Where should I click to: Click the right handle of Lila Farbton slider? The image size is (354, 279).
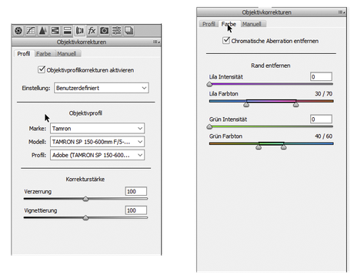click(x=296, y=104)
